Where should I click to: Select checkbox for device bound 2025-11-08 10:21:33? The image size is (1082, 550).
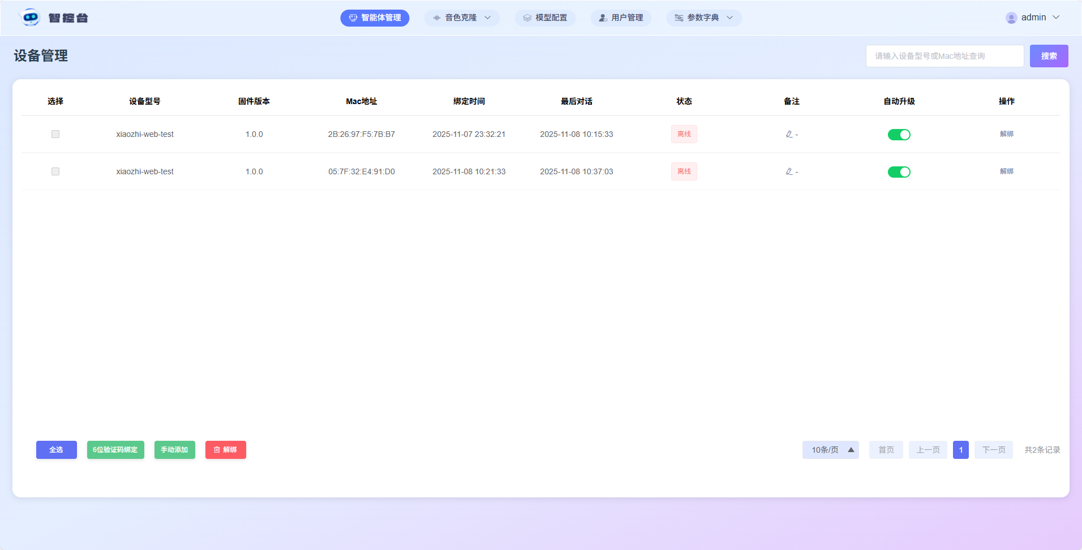[55, 171]
